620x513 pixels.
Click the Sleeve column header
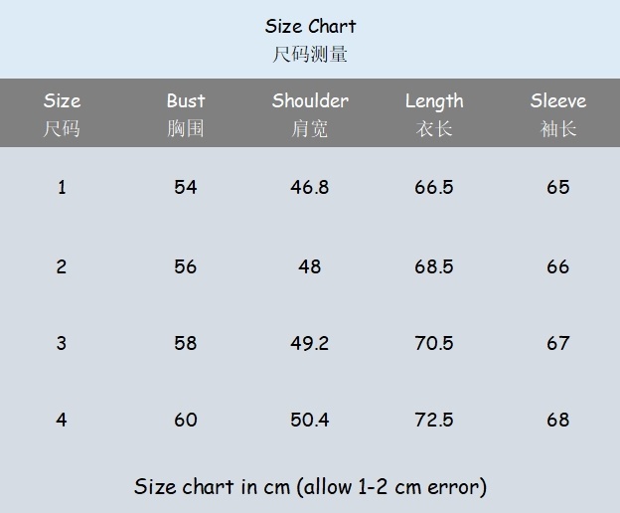[x=558, y=101]
